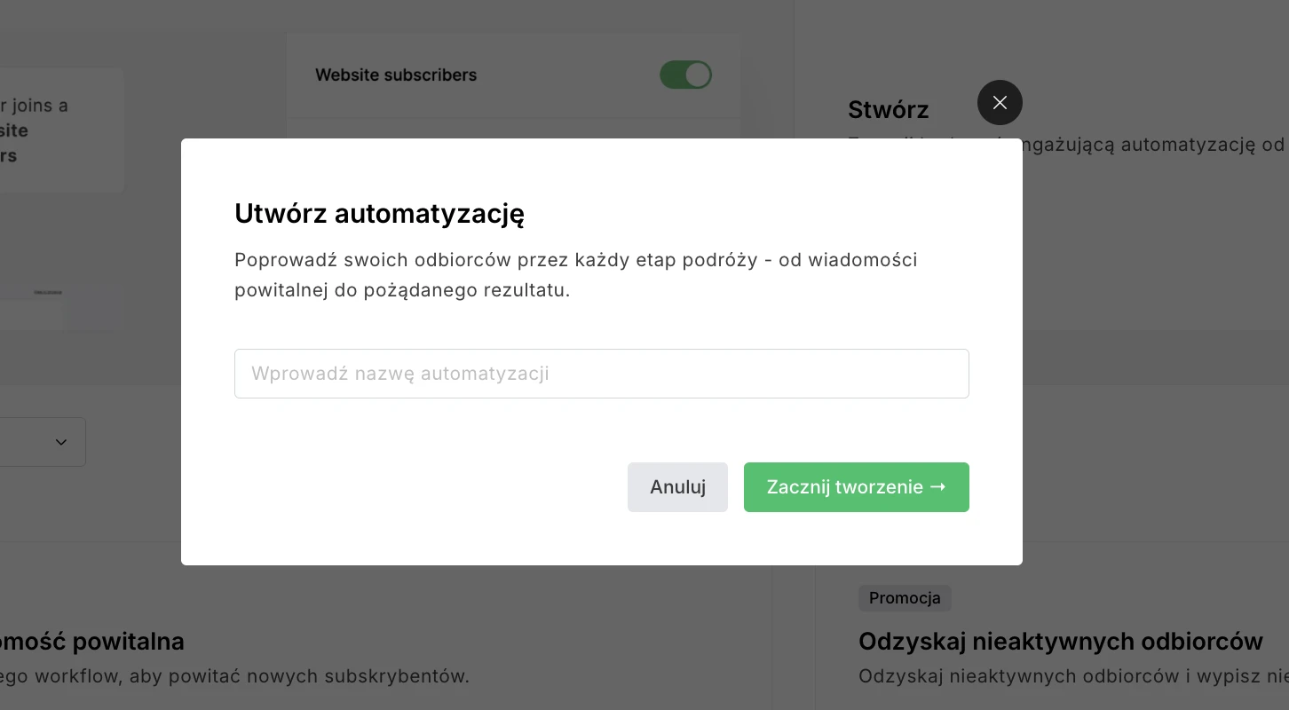Viewport: 1289px width, 710px height.
Task: Focus the Wprowadź nazwę automatyzacji field
Action: [601, 374]
